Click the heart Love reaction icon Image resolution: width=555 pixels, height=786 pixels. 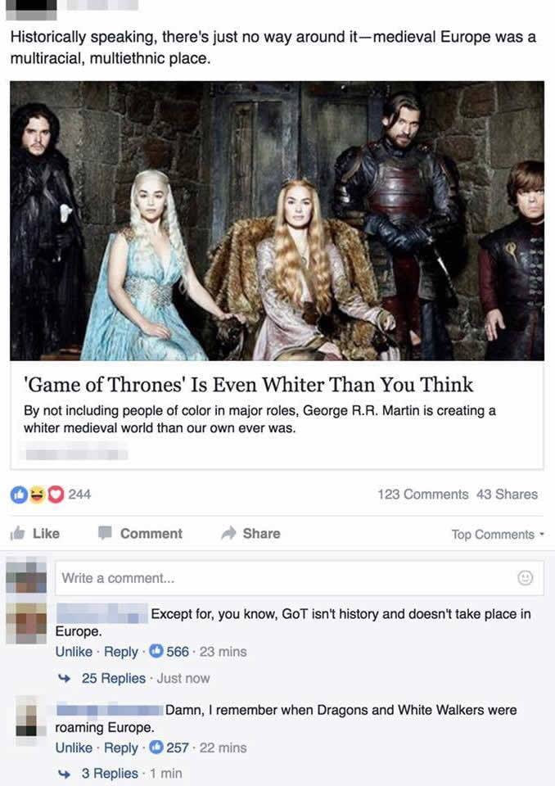(x=56, y=495)
